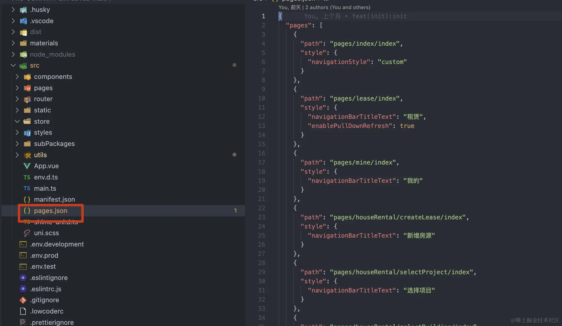Click the store open-folder icon
Image resolution: width=562 pixels, height=326 pixels.
27,121
